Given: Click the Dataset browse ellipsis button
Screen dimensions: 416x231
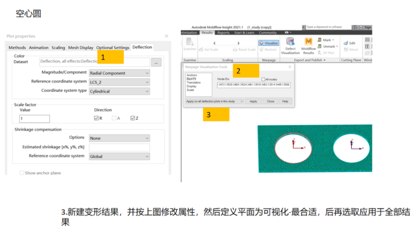Looking at the screenshot, I should pyautogui.click(x=156, y=62).
